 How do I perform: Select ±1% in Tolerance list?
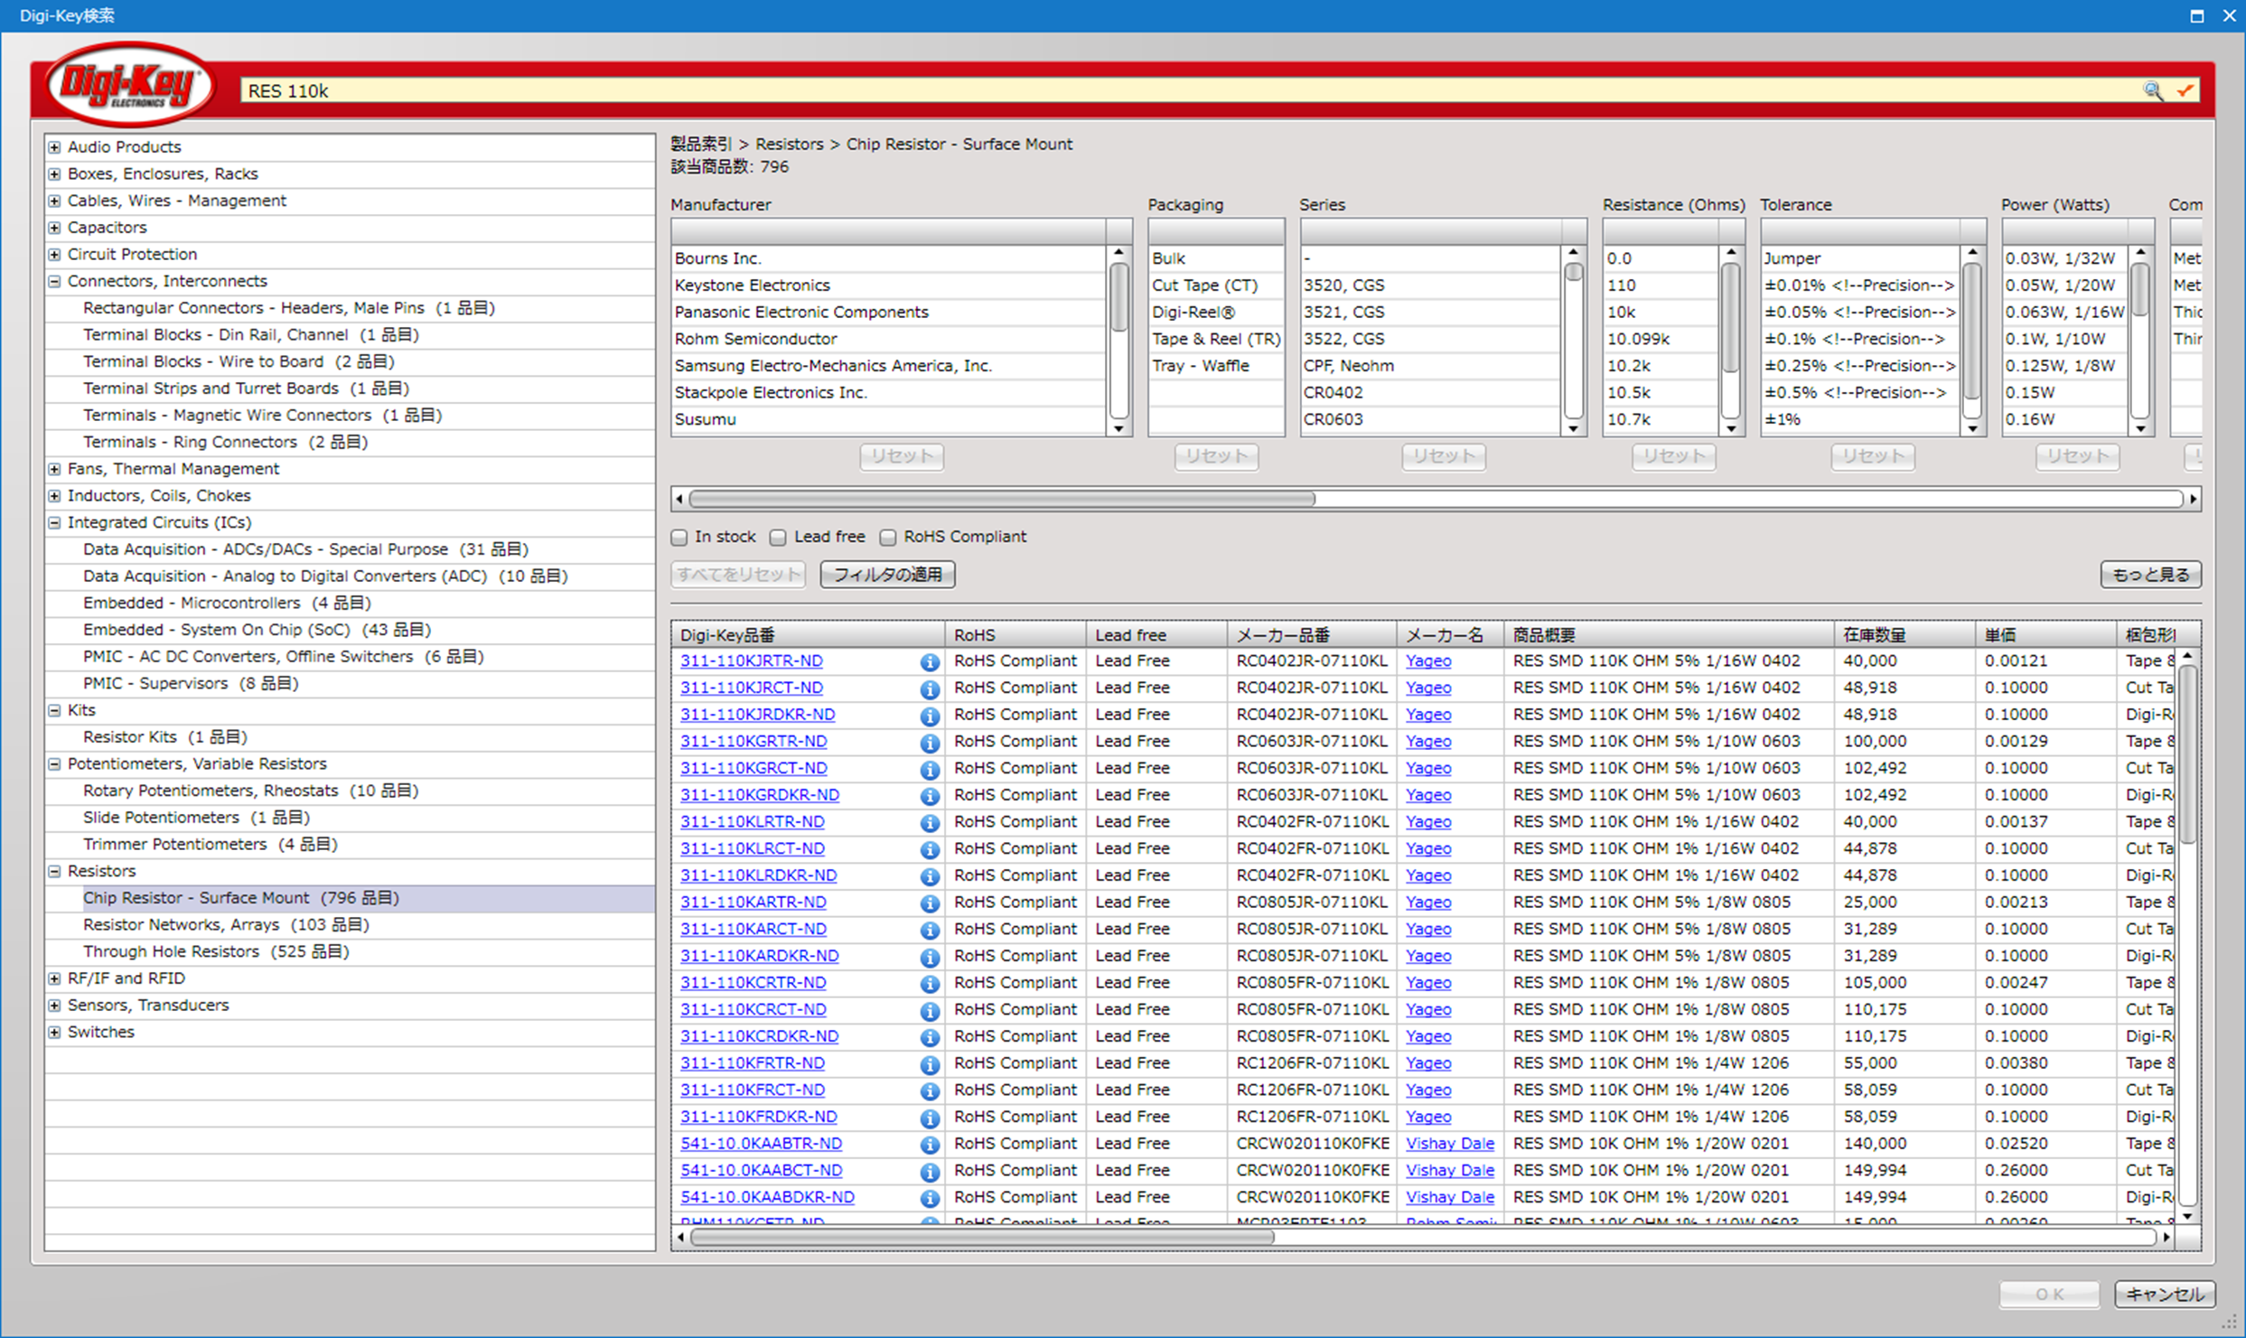pyautogui.click(x=1859, y=419)
